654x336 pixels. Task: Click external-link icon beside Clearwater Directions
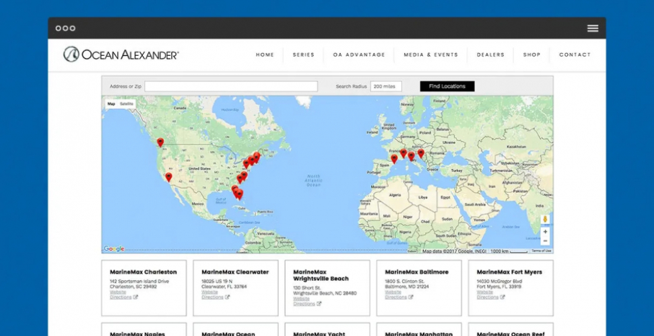tap(227, 297)
